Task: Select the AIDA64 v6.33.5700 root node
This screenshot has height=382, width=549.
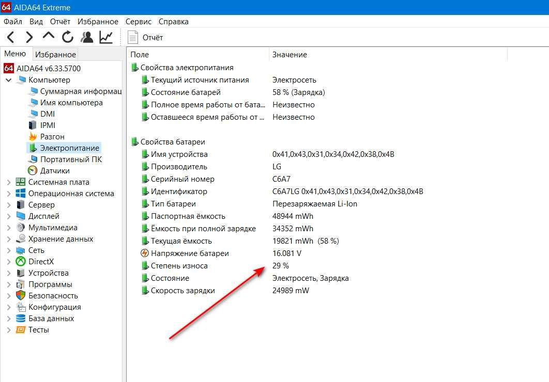Action: pyautogui.click(x=49, y=69)
